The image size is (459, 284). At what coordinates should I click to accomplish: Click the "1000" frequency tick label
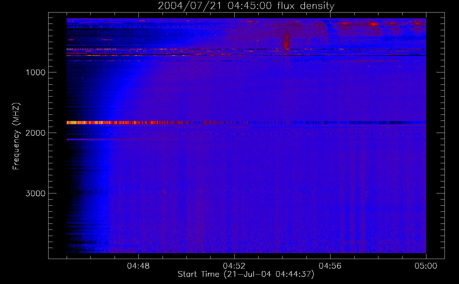click(35, 72)
